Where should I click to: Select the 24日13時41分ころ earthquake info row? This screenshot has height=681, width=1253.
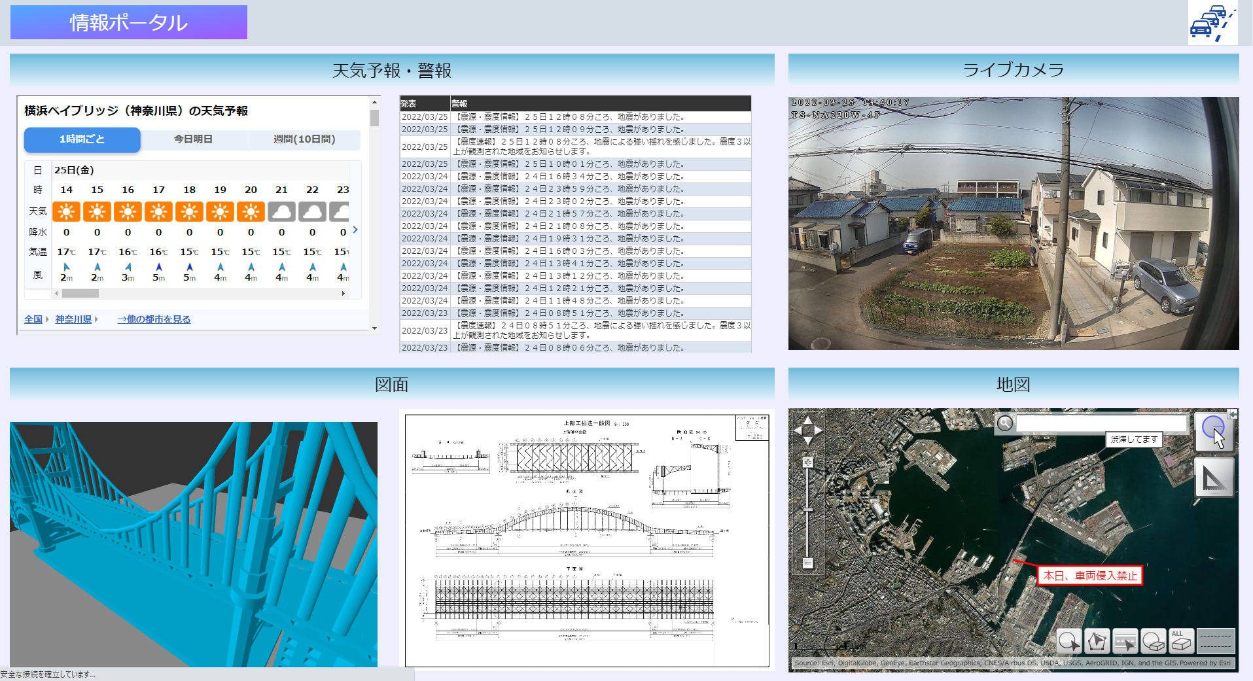coord(576,264)
